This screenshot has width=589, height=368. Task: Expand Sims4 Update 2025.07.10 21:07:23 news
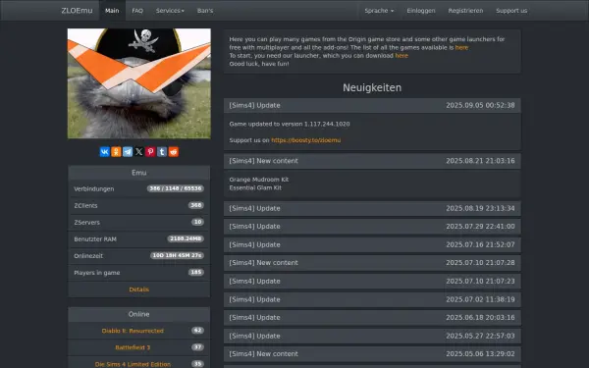(x=372, y=282)
